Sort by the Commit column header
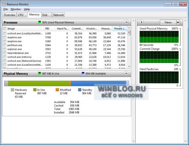189x145 pixels. coord(77,29)
